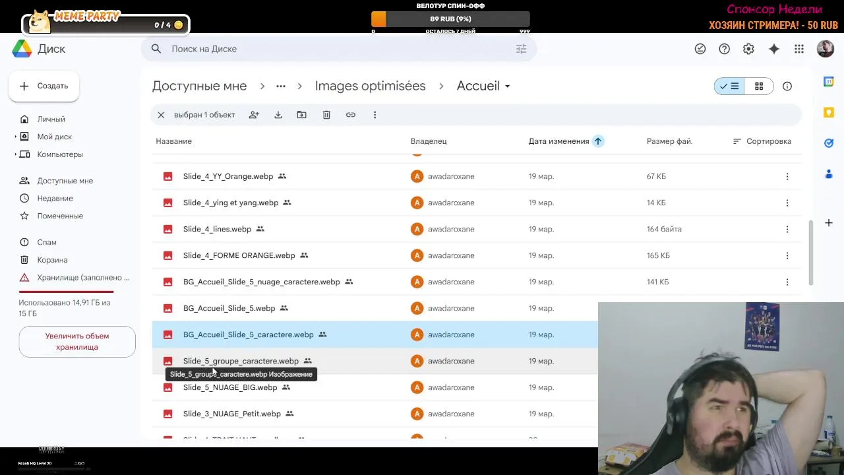
Task: Clear selection with the X icon
Action: coord(161,115)
